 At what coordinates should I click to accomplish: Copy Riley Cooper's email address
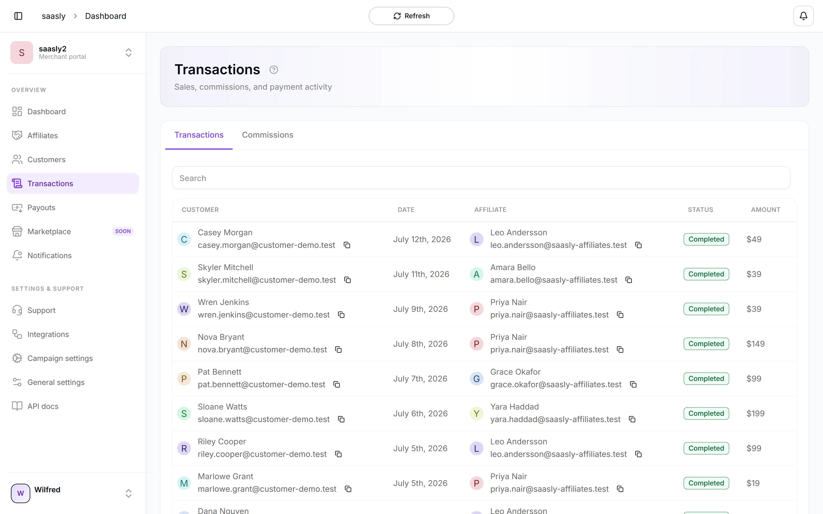[x=338, y=454]
